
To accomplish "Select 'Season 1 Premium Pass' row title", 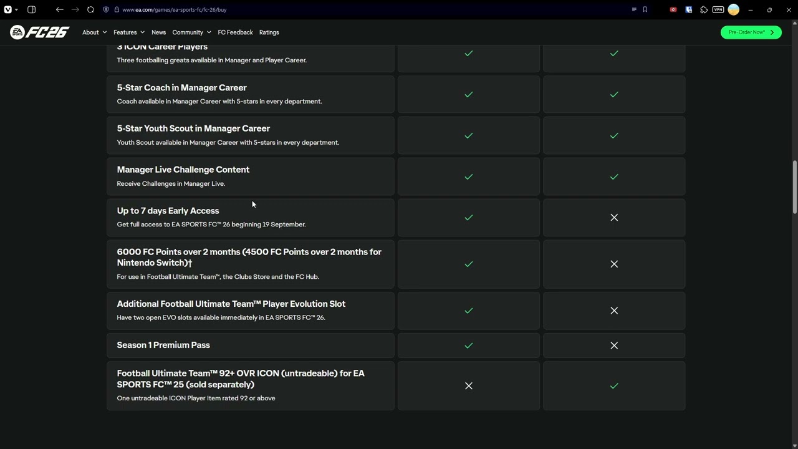I will [x=163, y=345].
